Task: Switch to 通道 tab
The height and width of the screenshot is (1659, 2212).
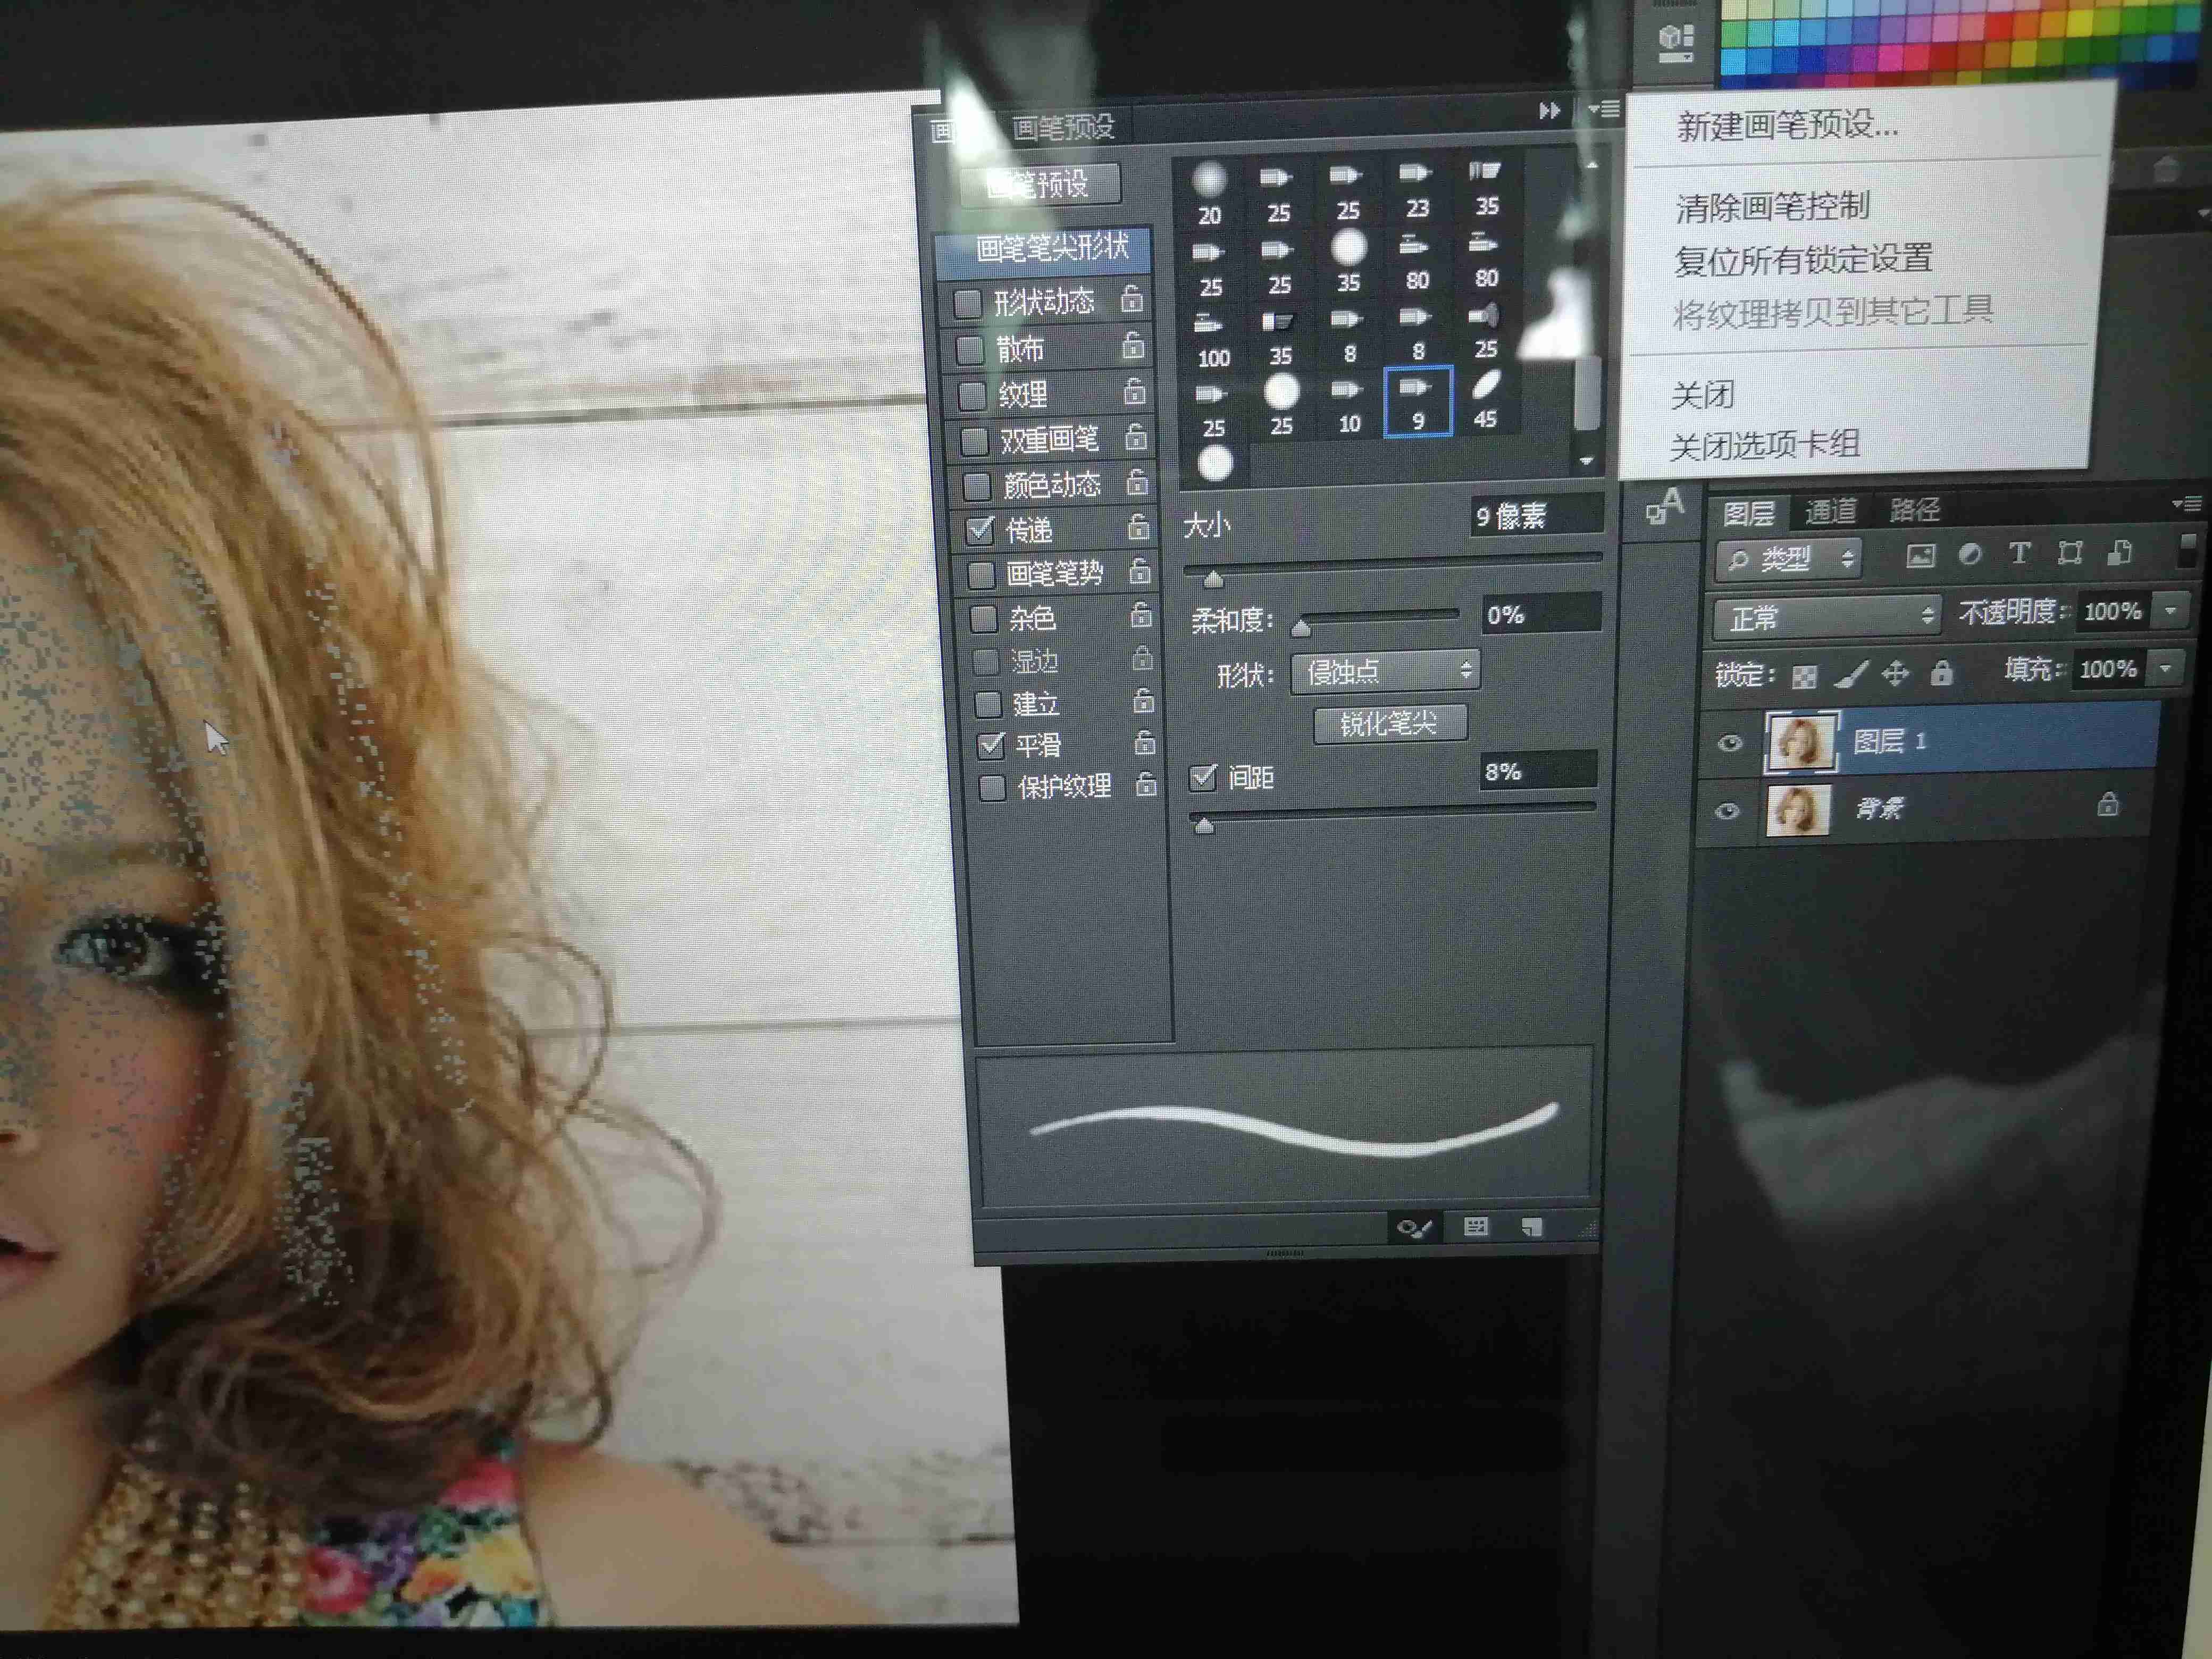Action: (1831, 511)
